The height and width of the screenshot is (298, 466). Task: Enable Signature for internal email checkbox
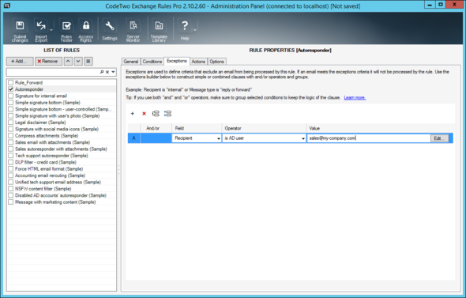coord(11,96)
